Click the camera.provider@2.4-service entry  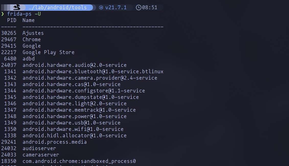coord(90,78)
